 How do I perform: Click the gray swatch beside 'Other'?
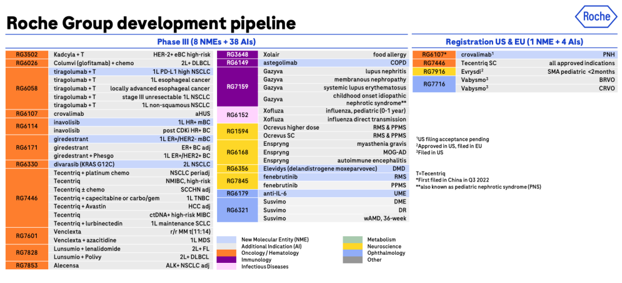click(352, 259)
